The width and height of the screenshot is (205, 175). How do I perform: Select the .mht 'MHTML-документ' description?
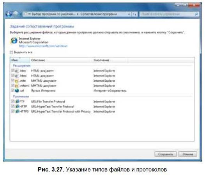44,81
